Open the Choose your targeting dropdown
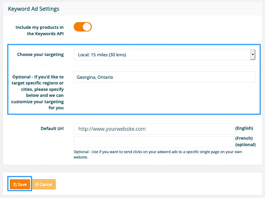 pyautogui.click(x=164, y=55)
